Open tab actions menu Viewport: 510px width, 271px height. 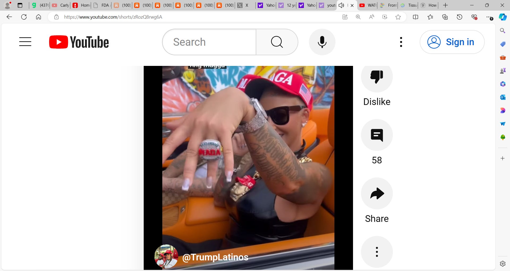coord(20,5)
